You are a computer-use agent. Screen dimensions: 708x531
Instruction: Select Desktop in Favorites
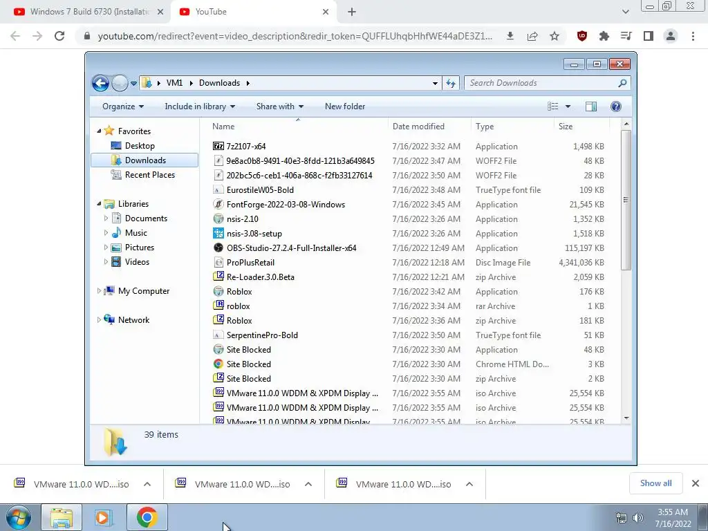pyautogui.click(x=140, y=146)
